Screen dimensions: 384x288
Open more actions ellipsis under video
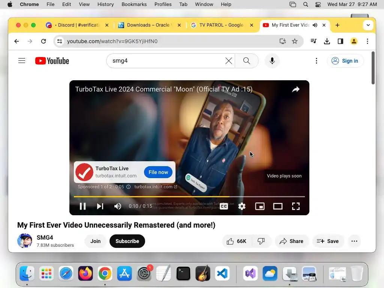point(354,241)
